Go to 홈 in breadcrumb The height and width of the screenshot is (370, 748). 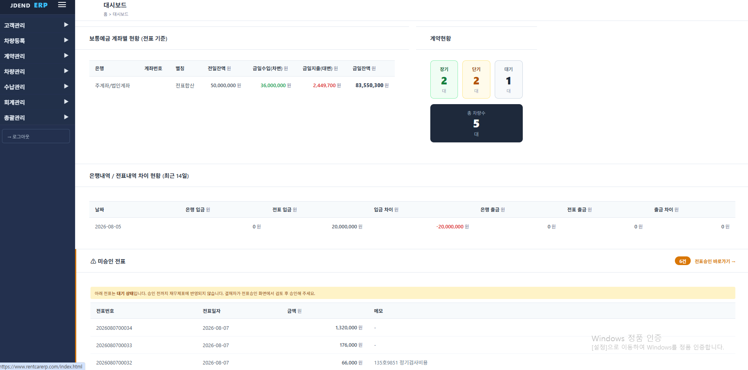pyautogui.click(x=105, y=14)
